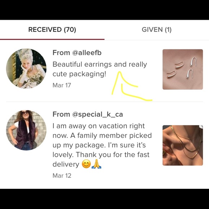Image resolution: width=209 pixels, height=209 pixels.
Task: Click the smiling face emoji
Action: [86, 164]
